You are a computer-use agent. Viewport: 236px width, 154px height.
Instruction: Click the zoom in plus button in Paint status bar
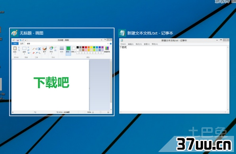pos(108,112)
